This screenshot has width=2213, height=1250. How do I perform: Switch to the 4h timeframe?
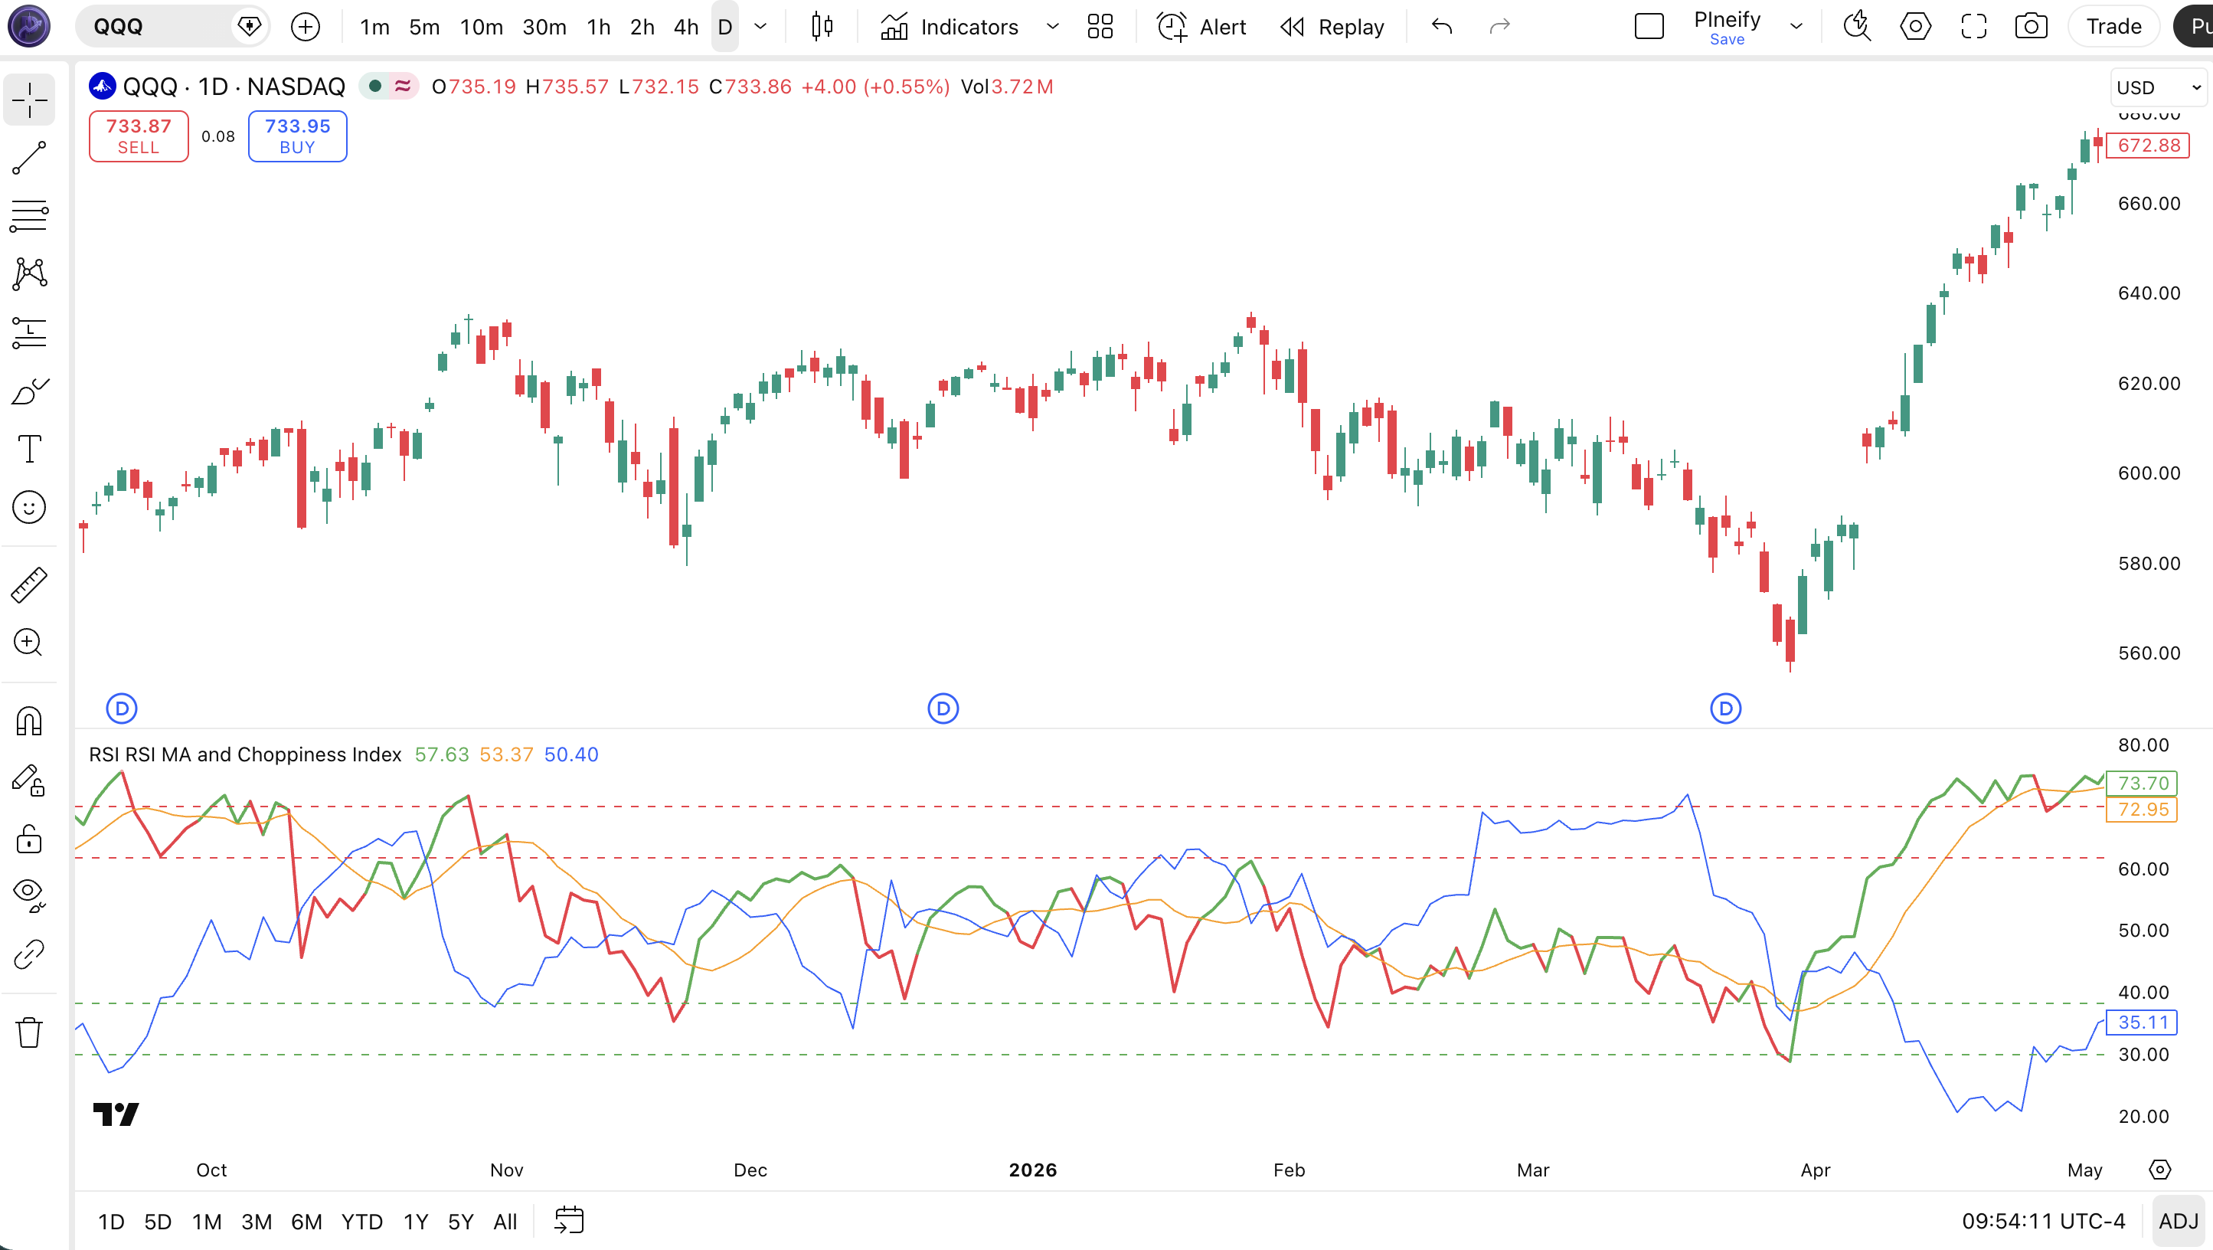pos(686,27)
